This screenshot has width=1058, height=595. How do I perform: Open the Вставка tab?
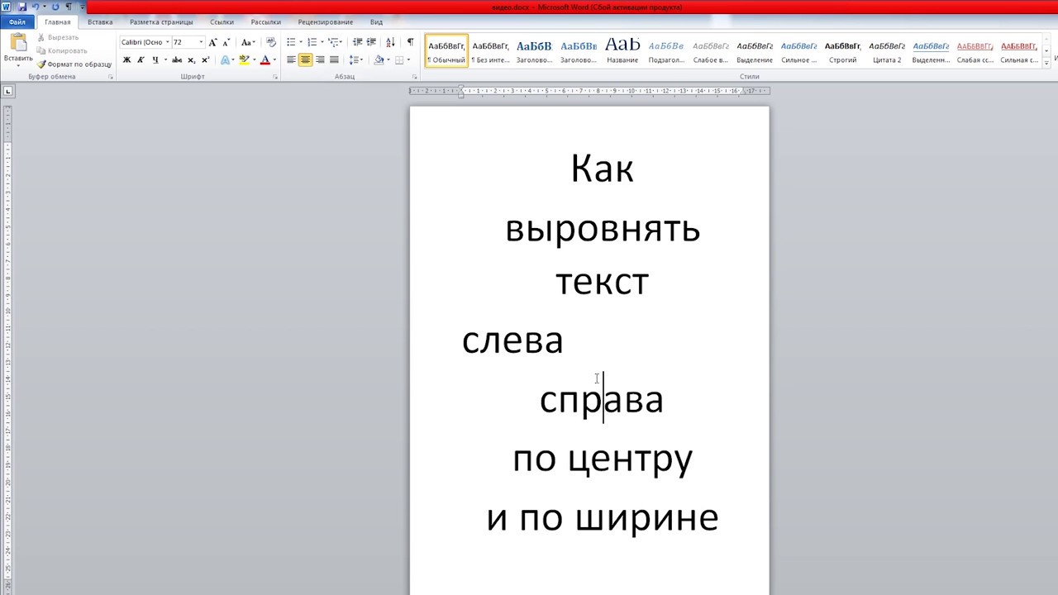(x=100, y=22)
